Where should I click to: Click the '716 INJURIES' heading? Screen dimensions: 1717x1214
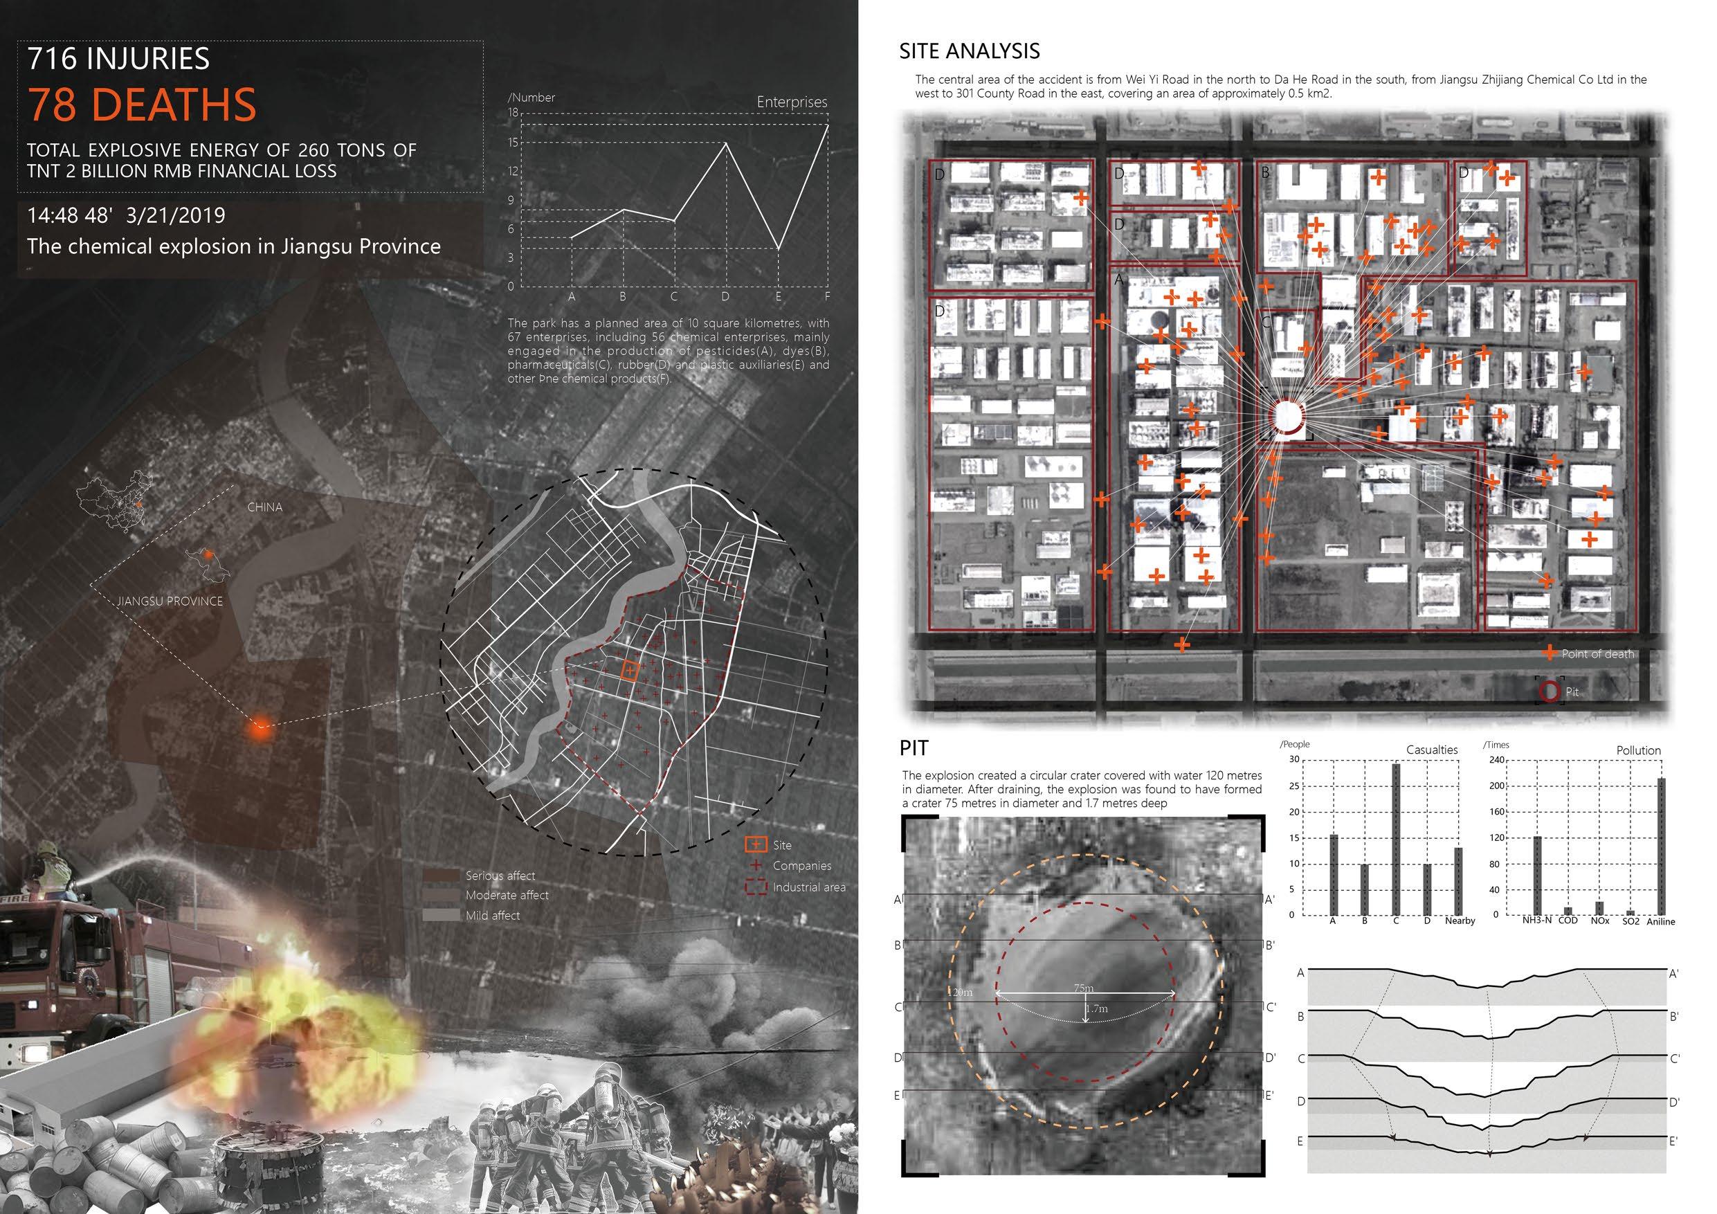119,59
